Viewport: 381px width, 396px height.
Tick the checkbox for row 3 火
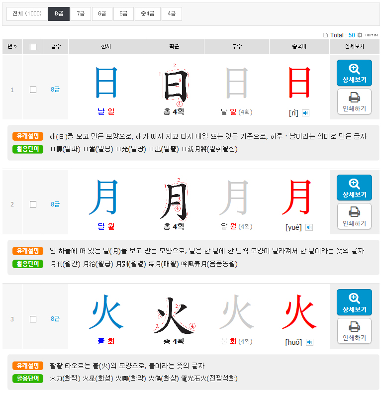click(x=33, y=319)
